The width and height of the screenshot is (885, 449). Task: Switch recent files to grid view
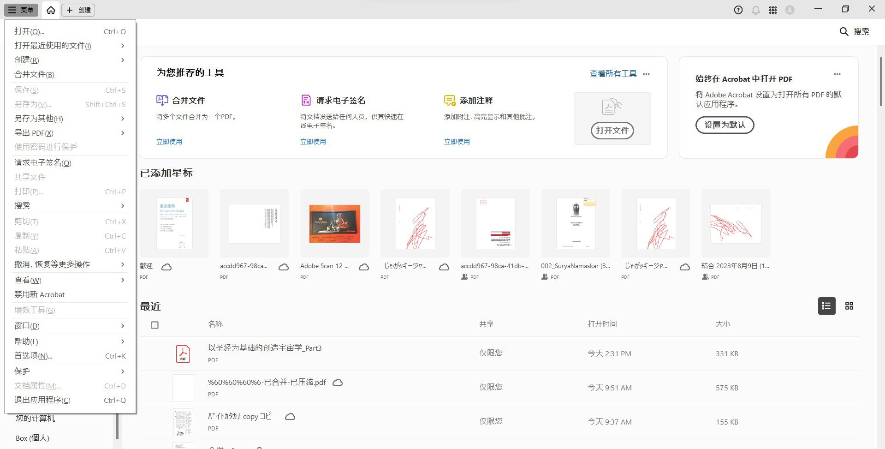click(849, 305)
